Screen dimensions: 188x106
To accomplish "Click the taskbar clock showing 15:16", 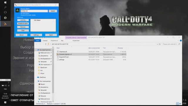I will point(5,94).
